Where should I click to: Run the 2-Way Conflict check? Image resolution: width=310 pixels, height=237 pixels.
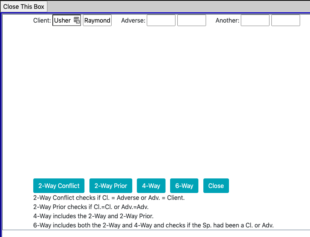pos(59,186)
